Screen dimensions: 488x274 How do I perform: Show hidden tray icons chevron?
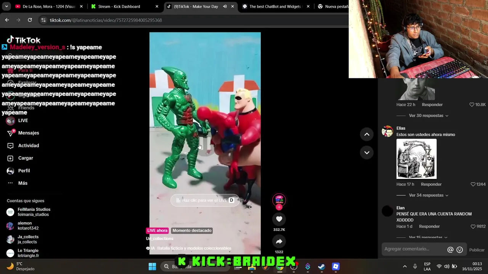405,266
